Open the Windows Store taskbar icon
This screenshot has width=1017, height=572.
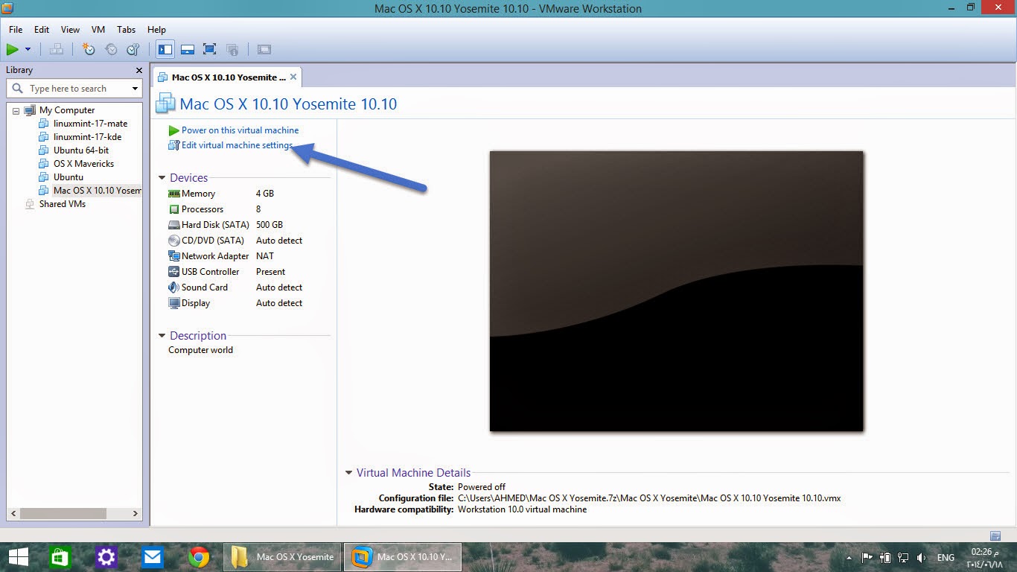tap(60, 557)
